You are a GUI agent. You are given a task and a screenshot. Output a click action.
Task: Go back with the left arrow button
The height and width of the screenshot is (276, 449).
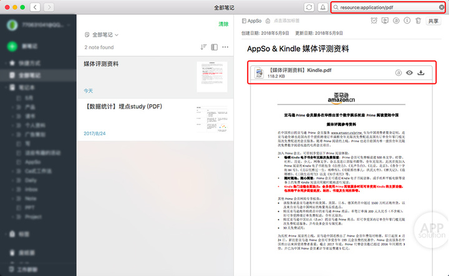pyautogui.click(x=35, y=7)
